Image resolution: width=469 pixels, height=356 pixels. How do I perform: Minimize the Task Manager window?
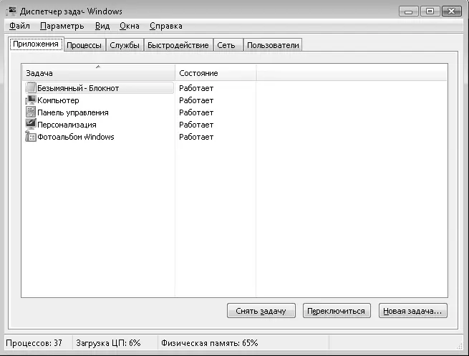[409, 11]
